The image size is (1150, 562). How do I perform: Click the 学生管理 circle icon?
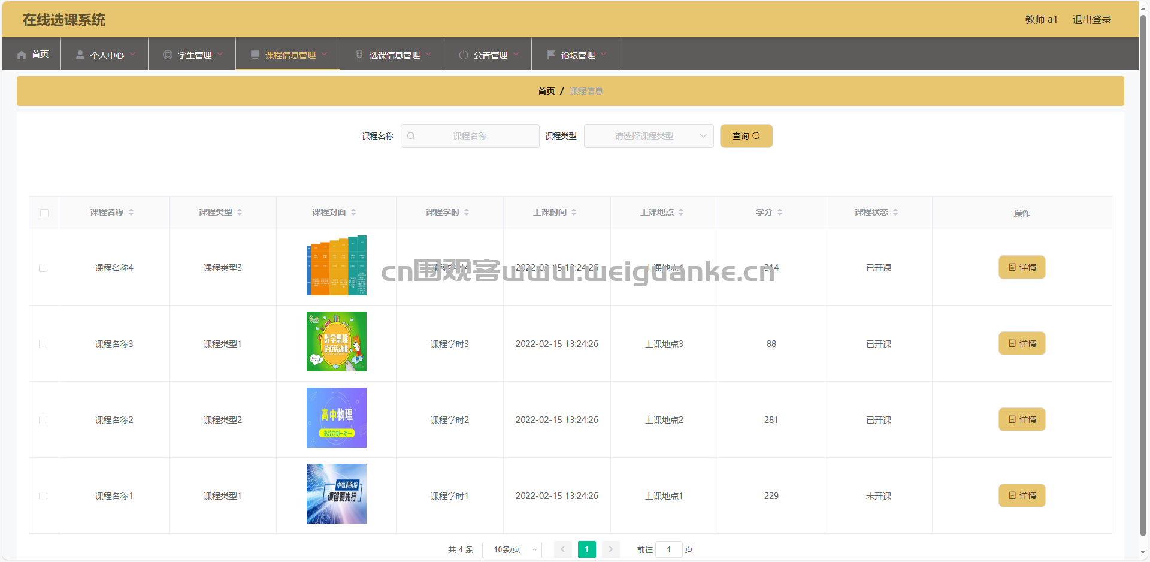(x=168, y=55)
